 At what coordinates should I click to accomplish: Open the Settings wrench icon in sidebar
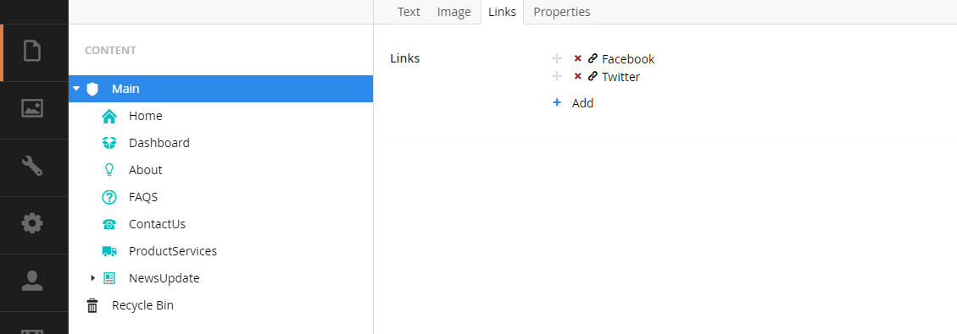click(x=32, y=166)
